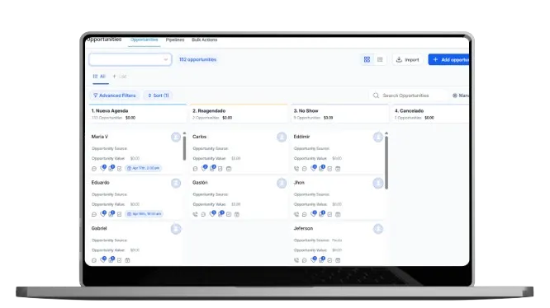550x308 pixels.
Task: Click Maria V's Apr appointment badge
Action: click(143, 168)
